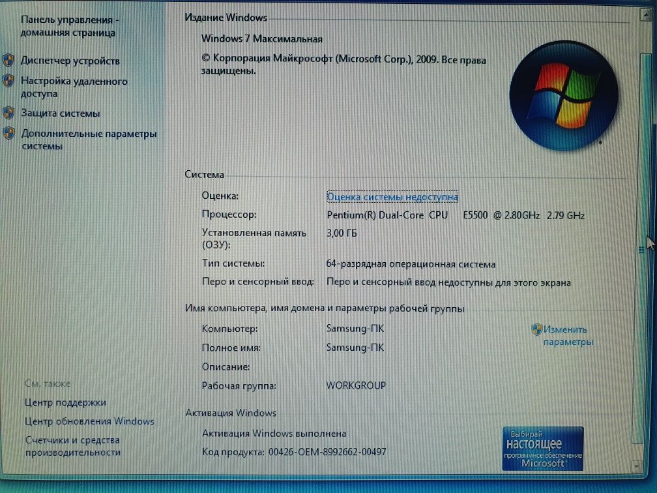Select text Windows 7 Максимальная
Image resolution: width=657 pixels, height=493 pixels.
(262, 39)
